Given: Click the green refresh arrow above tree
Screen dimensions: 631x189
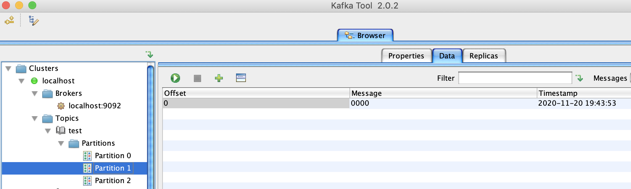Looking at the screenshot, I should pos(150,54).
